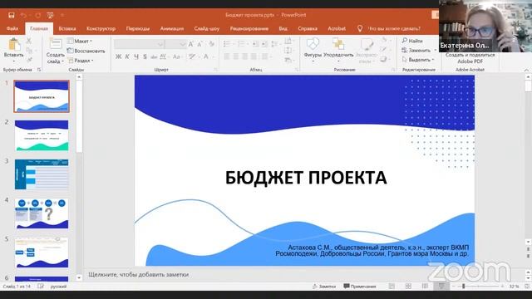Toggle italic К formatting
The height and width of the screenshot is (299, 532).
click(127, 57)
